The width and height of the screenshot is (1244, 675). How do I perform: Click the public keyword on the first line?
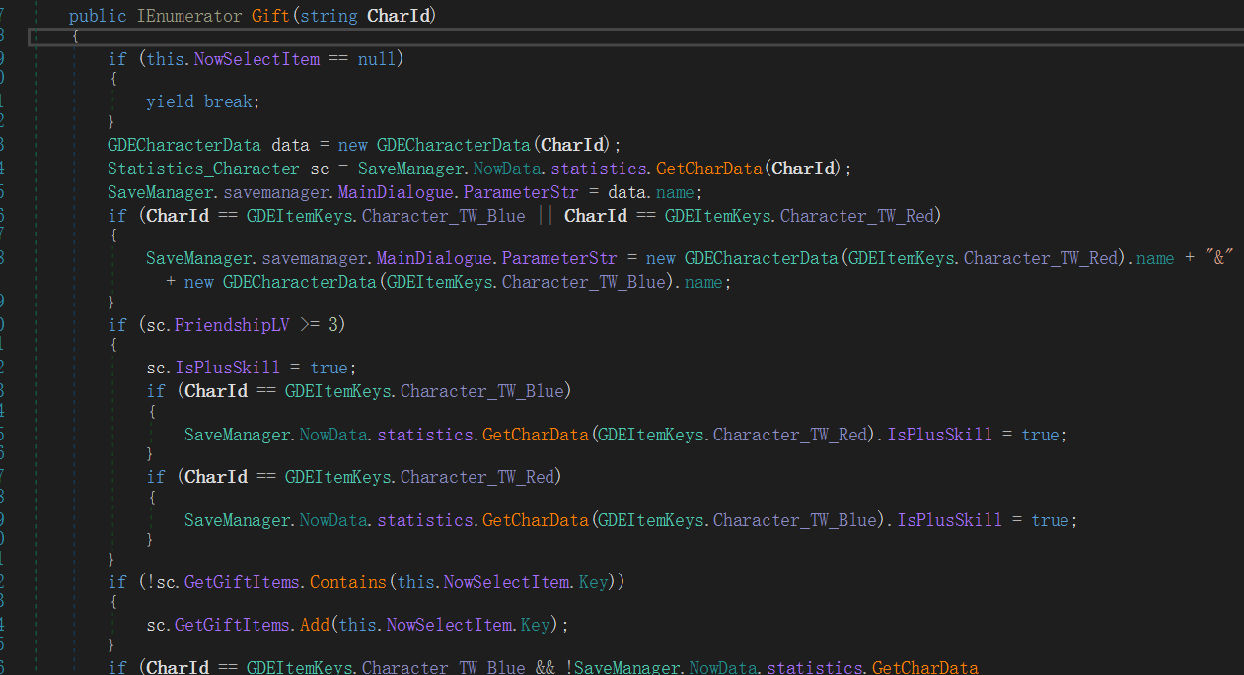coord(97,17)
